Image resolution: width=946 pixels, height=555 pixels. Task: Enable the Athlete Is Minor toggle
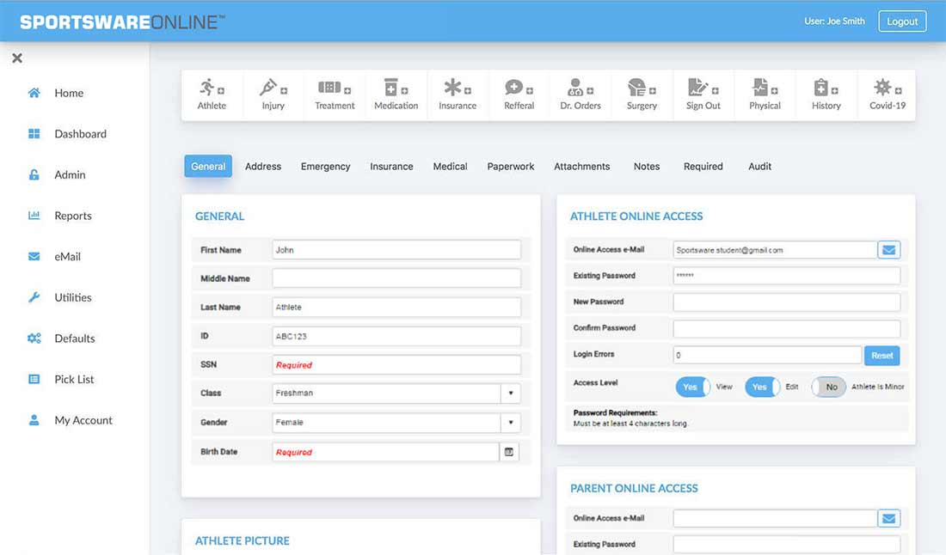tap(828, 387)
